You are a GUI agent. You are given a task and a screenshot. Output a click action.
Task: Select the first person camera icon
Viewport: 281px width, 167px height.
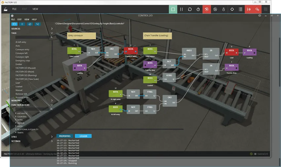tap(223, 9)
